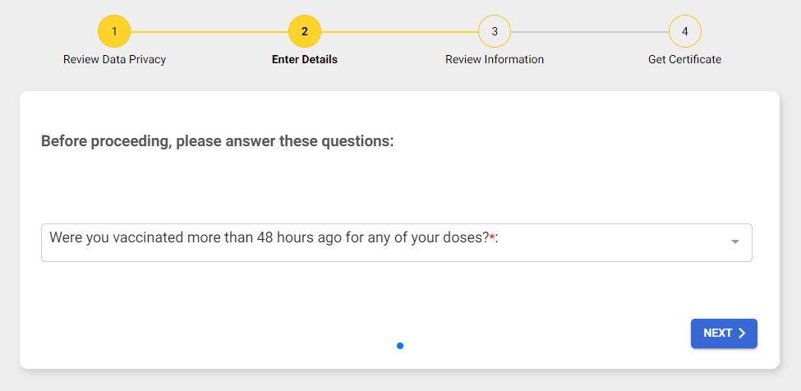Viewport: 801px width, 391px height.
Task: Click the blue pagination dot indicator
Action: (400, 346)
